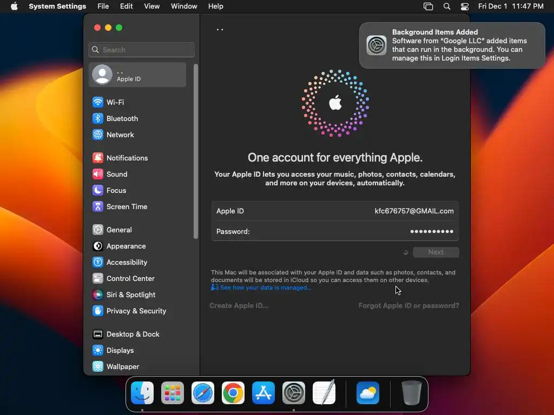Select Control Center icon in sidebar
The image size is (554, 415).
coord(98,278)
